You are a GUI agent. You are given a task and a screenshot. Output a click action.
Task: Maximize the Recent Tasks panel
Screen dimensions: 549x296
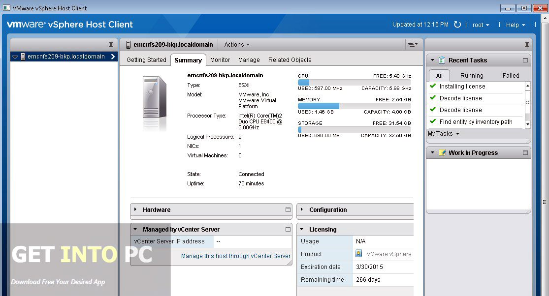525,60
